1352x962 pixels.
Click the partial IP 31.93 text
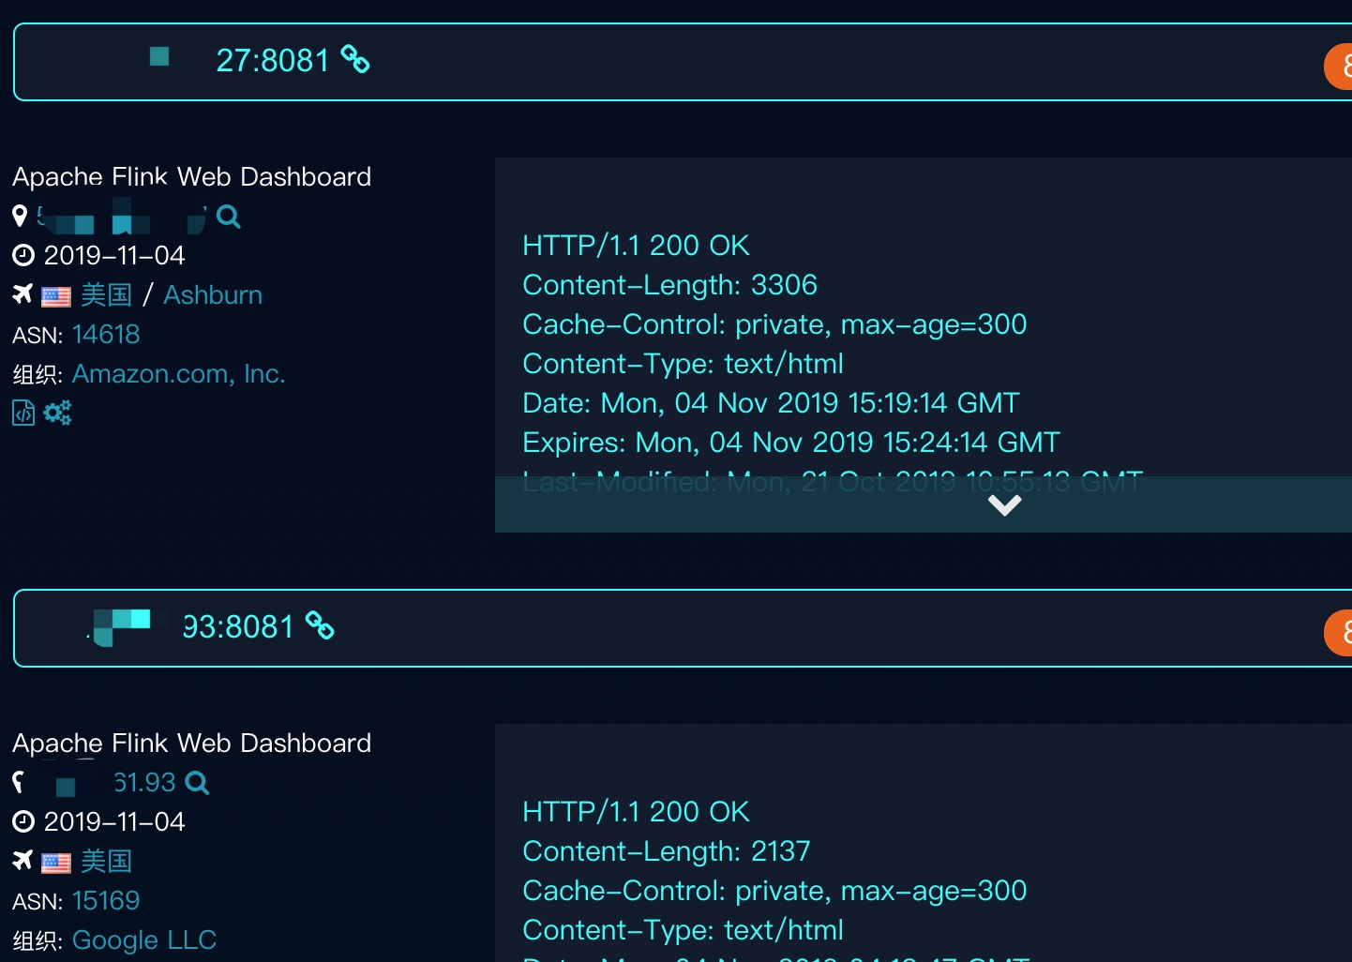click(144, 782)
